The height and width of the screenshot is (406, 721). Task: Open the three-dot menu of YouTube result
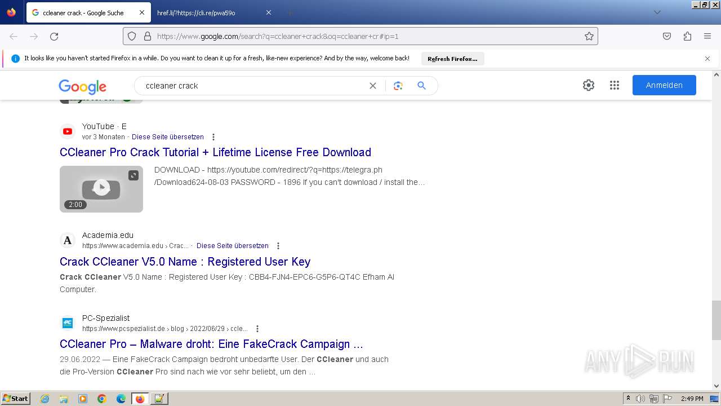[x=213, y=137]
